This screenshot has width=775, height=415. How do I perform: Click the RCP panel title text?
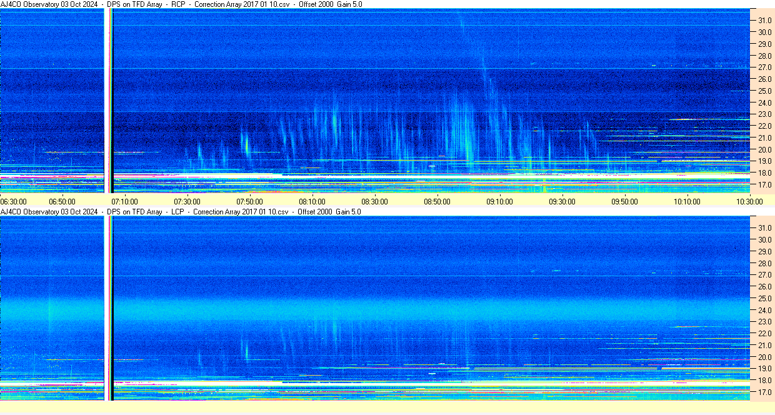click(181, 4)
